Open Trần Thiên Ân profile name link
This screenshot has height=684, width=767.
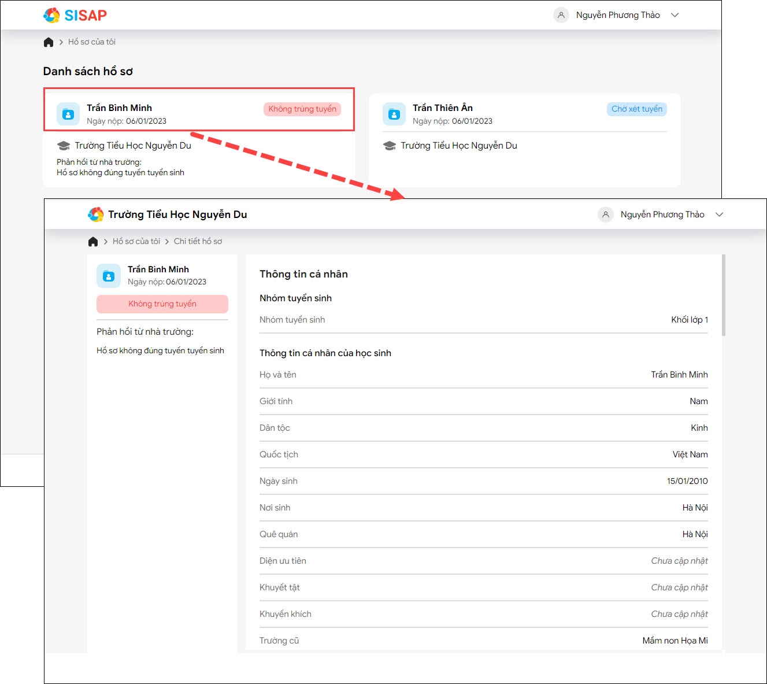click(443, 108)
